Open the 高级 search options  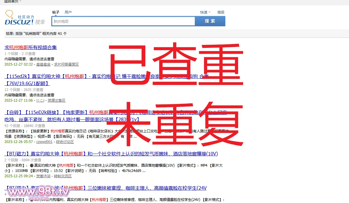221,12
